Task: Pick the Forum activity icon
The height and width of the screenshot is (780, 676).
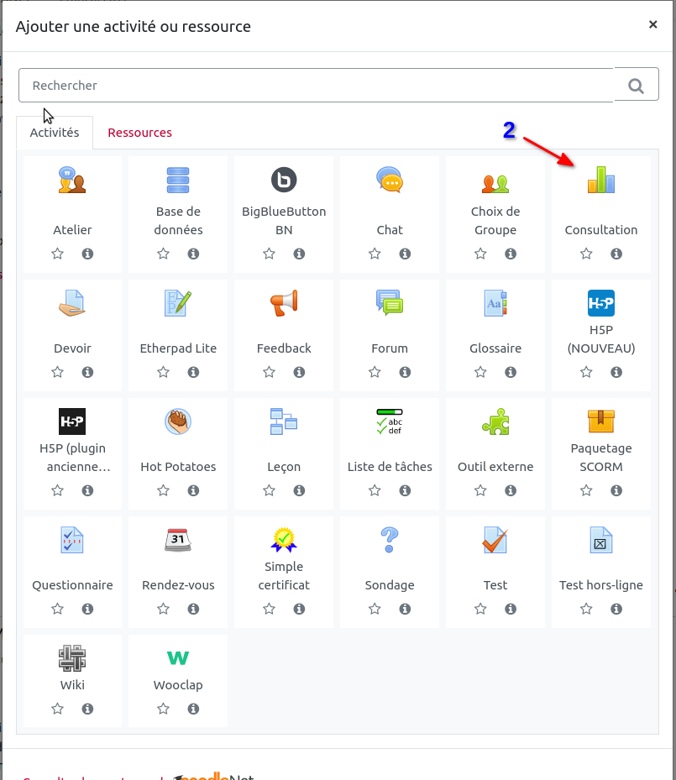Action: point(390,302)
